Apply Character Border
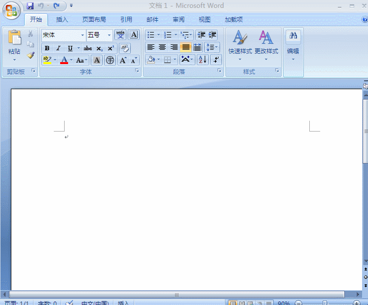This screenshot has height=305, width=368. (x=134, y=35)
